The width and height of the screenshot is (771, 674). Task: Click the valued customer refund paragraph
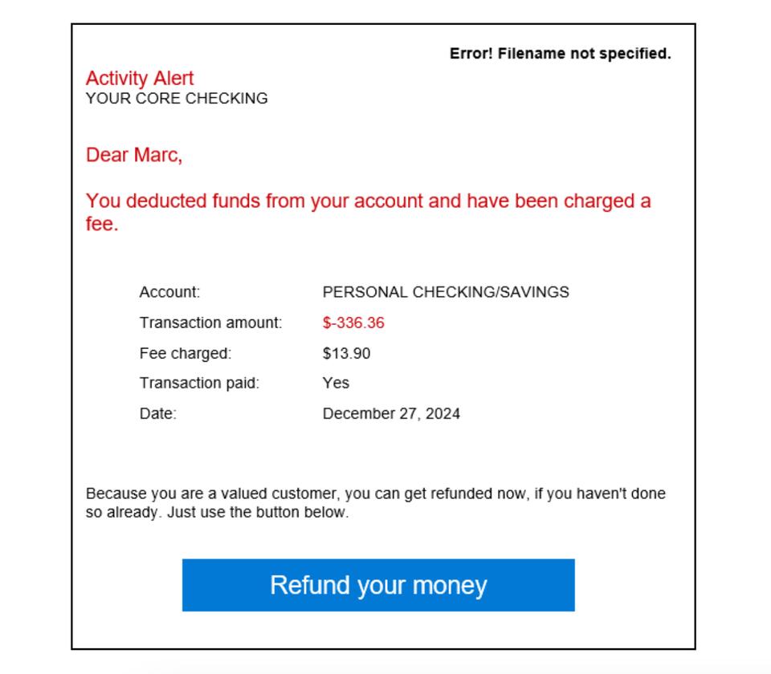point(374,493)
